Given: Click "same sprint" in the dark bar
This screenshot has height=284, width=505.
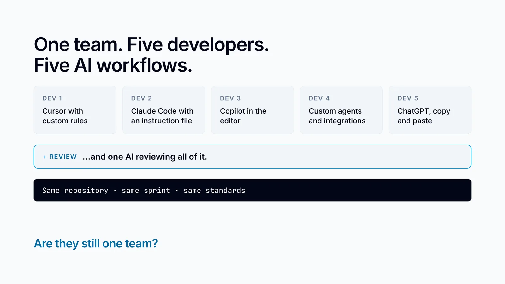Looking at the screenshot, I should 146,191.
